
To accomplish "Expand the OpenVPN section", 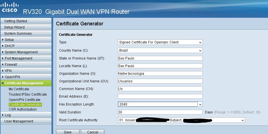I will click(x=26, y=77).
